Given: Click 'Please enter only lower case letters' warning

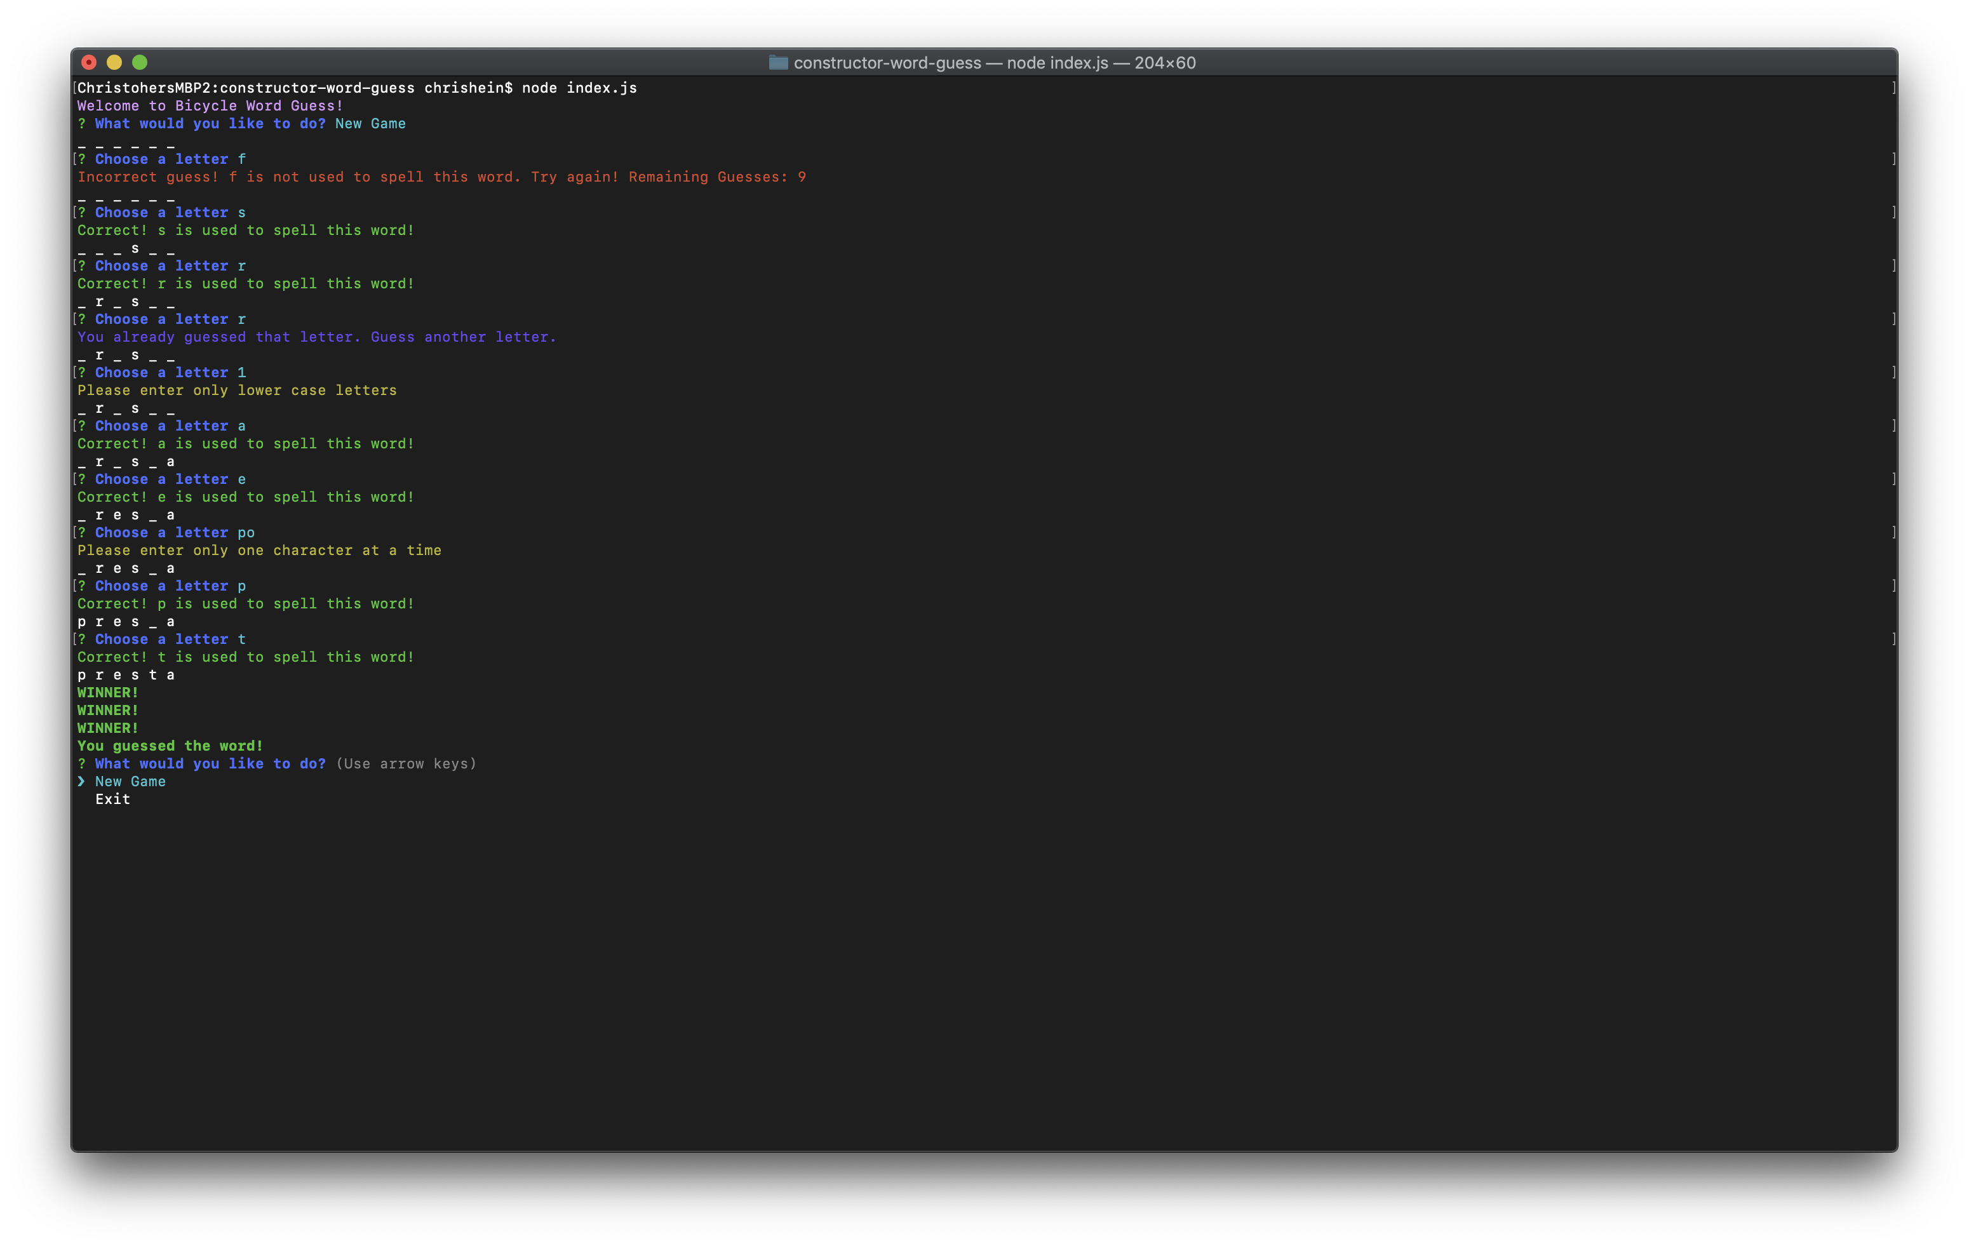Looking at the screenshot, I should 237,391.
